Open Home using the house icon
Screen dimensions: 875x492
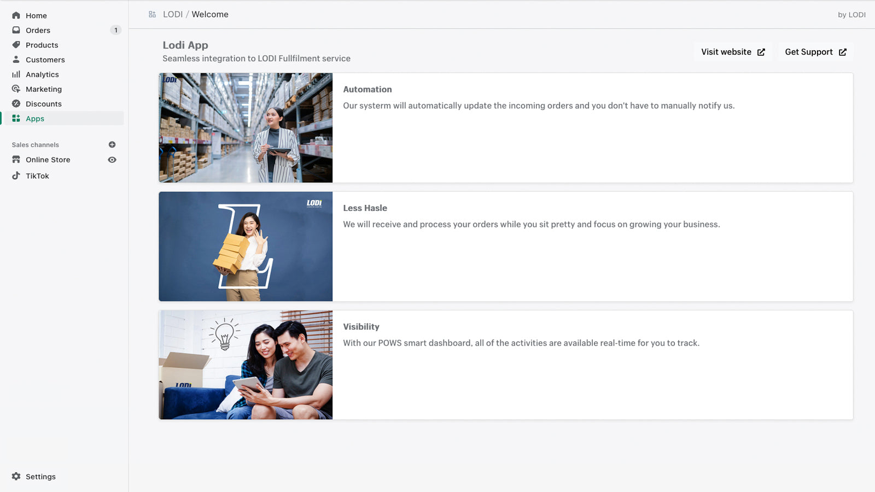[16, 15]
